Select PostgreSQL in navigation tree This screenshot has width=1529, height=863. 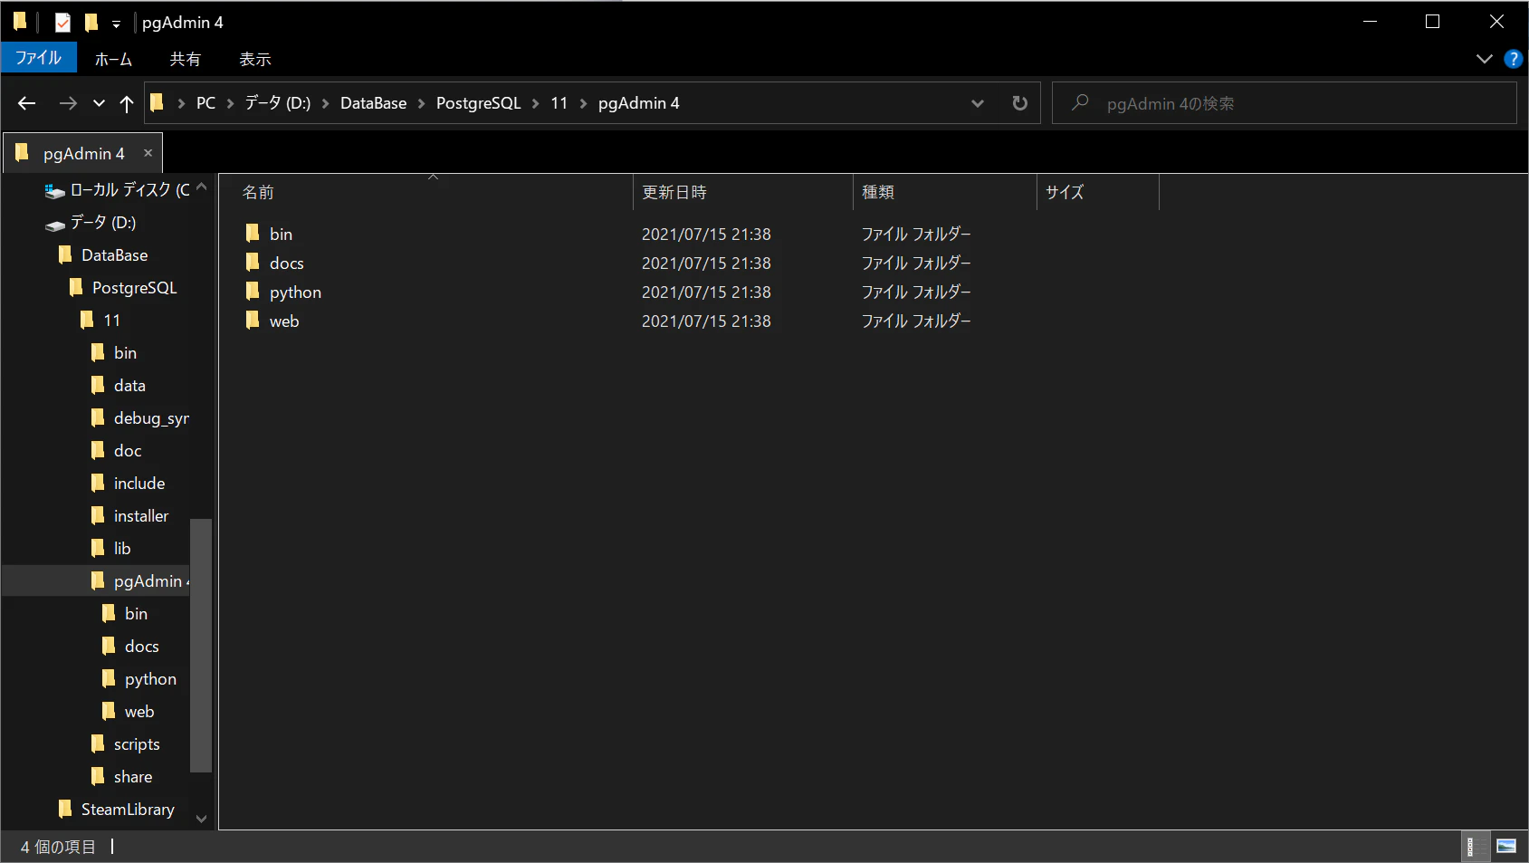pyautogui.click(x=134, y=288)
